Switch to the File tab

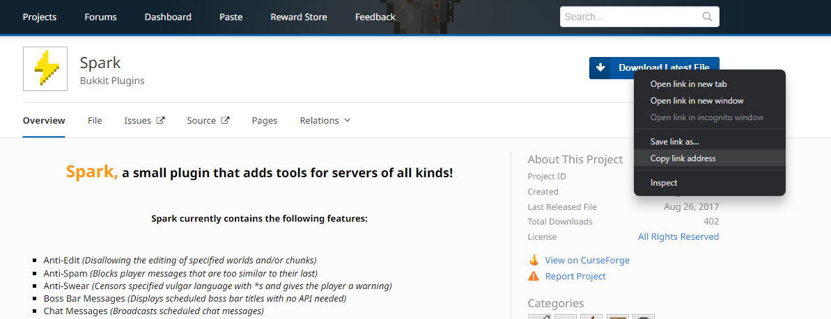(95, 120)
